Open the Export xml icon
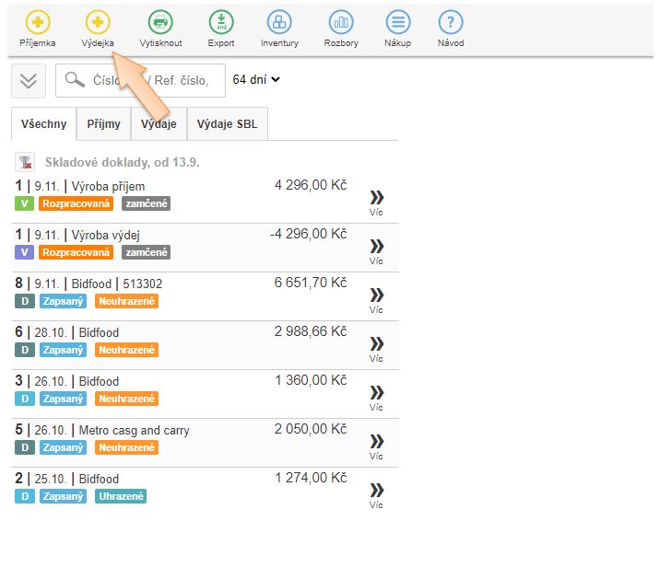 point(221,22)
